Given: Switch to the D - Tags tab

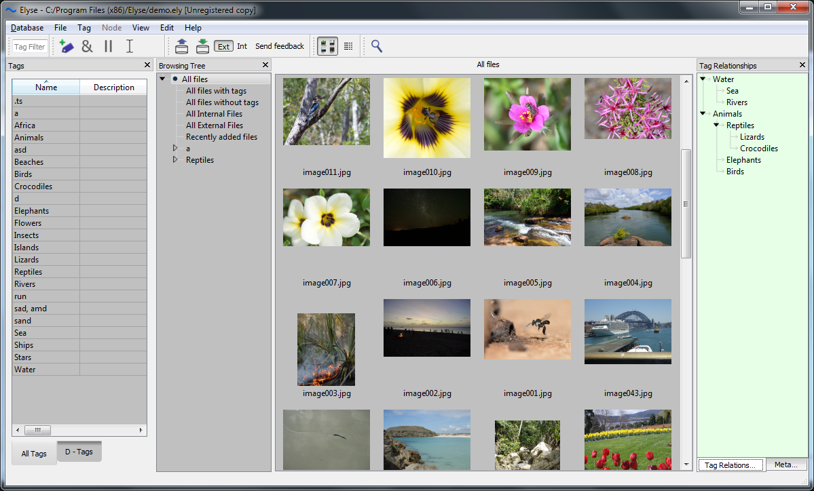Looking at the screenshot, I should pyautogui.click(x=79, y=452).
